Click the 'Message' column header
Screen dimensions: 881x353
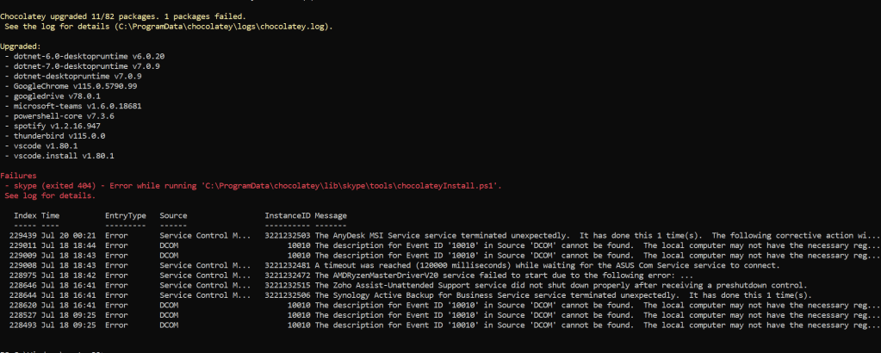(331, 215)
